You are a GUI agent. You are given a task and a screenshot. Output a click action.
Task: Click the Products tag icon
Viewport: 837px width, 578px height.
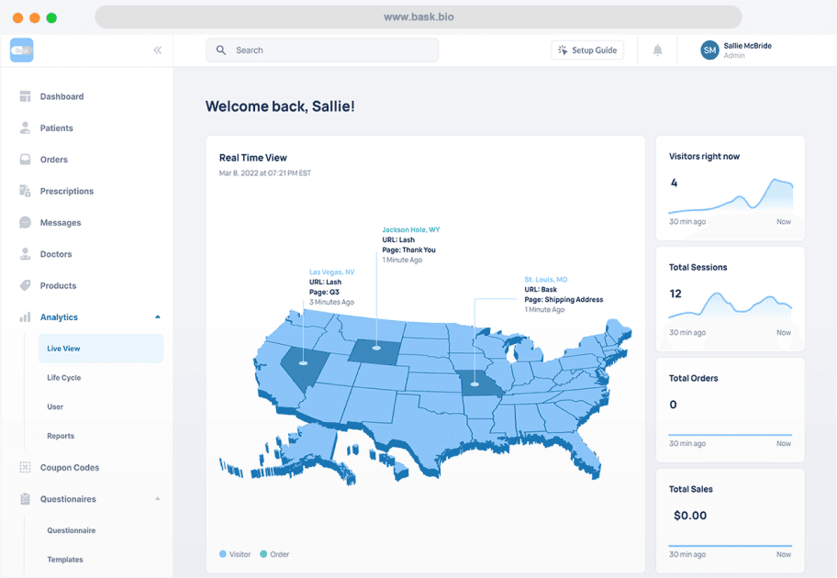25,285
